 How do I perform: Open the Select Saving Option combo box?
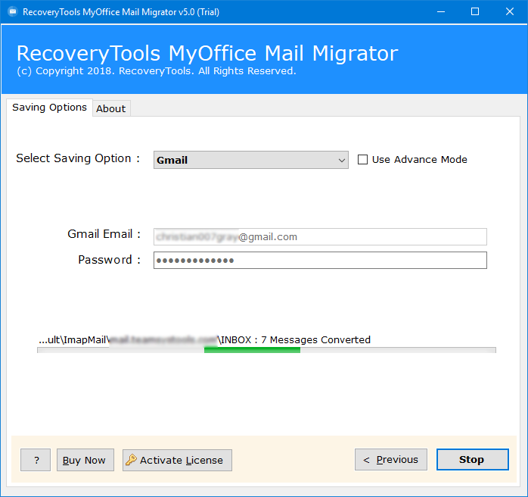250,160
